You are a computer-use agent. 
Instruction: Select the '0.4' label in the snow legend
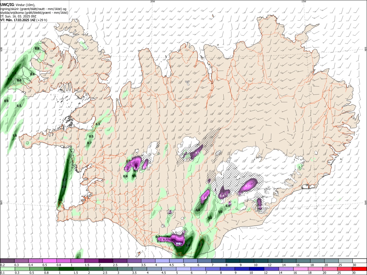pos(31,265)
